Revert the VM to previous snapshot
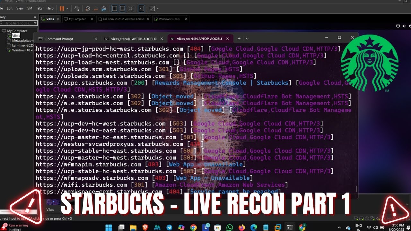The height and width of the screenshot is (231, 411). (x=96, y=9)
